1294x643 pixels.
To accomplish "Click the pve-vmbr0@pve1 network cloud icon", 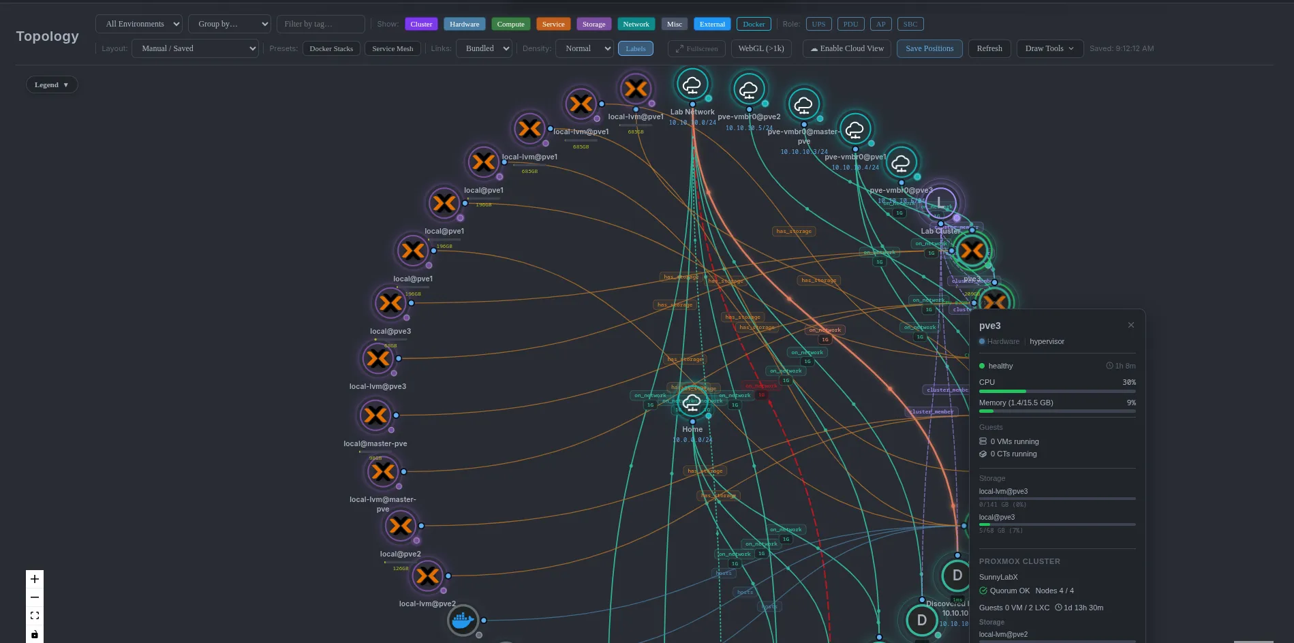I will [x=855, y=129].
